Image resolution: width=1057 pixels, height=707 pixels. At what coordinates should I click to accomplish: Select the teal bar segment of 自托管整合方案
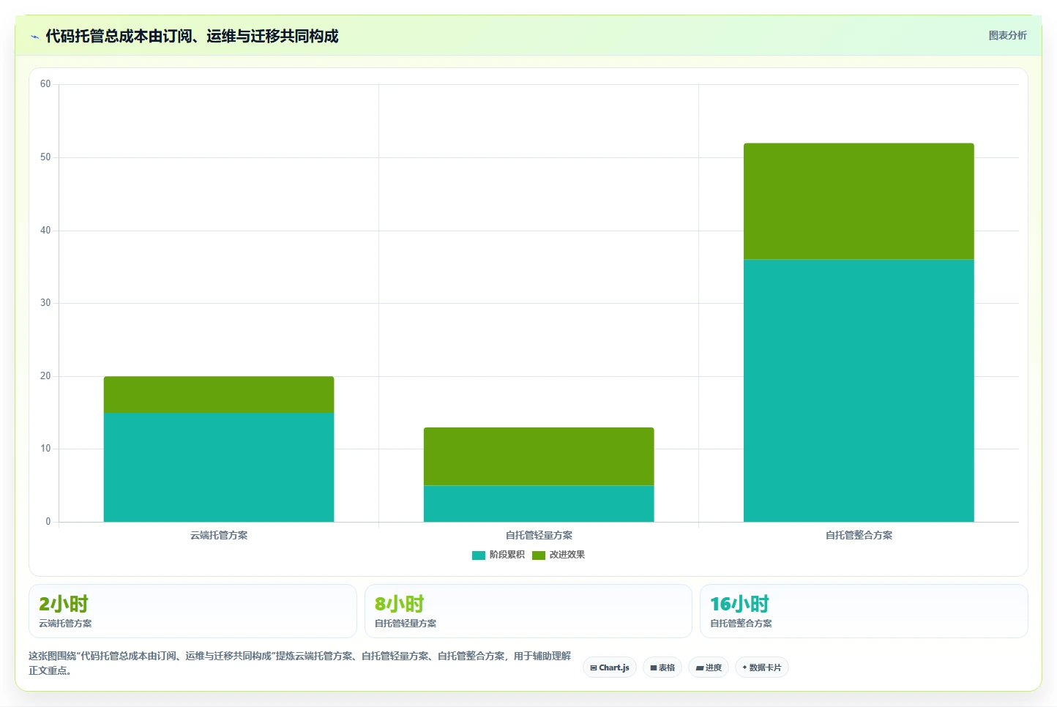tap(859, 391)
